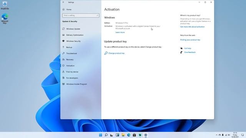Open Delivery Optimization settings

click(x=75, y=35)
